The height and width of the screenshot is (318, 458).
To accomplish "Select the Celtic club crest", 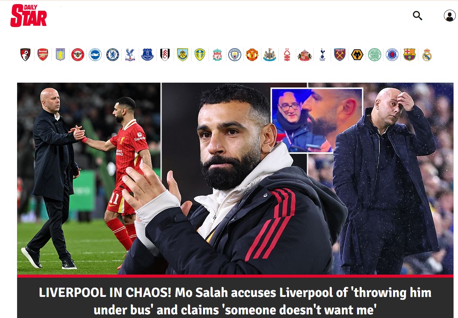I will 374,54.
